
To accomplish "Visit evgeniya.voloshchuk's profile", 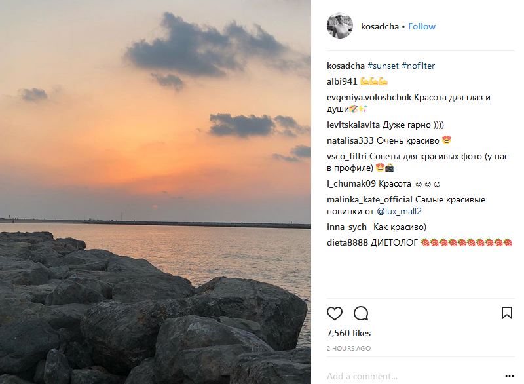I will [x=369, y=98].
